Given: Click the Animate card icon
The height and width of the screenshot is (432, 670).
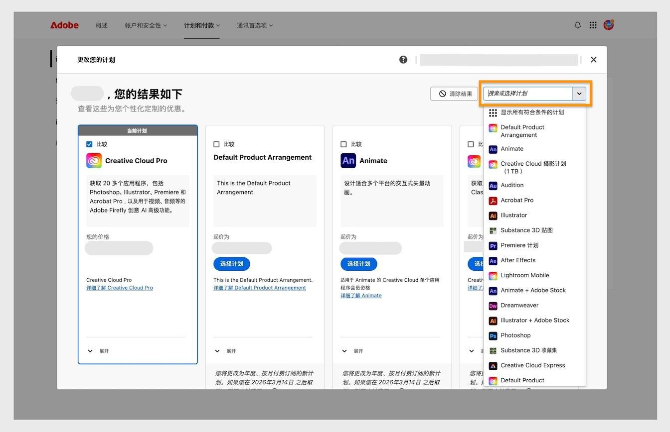Looking at the screenshot, I should pyautogui.click(x=348, y=161).
